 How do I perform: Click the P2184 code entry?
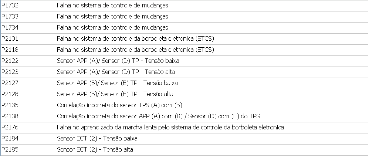(x=10, y=139)
